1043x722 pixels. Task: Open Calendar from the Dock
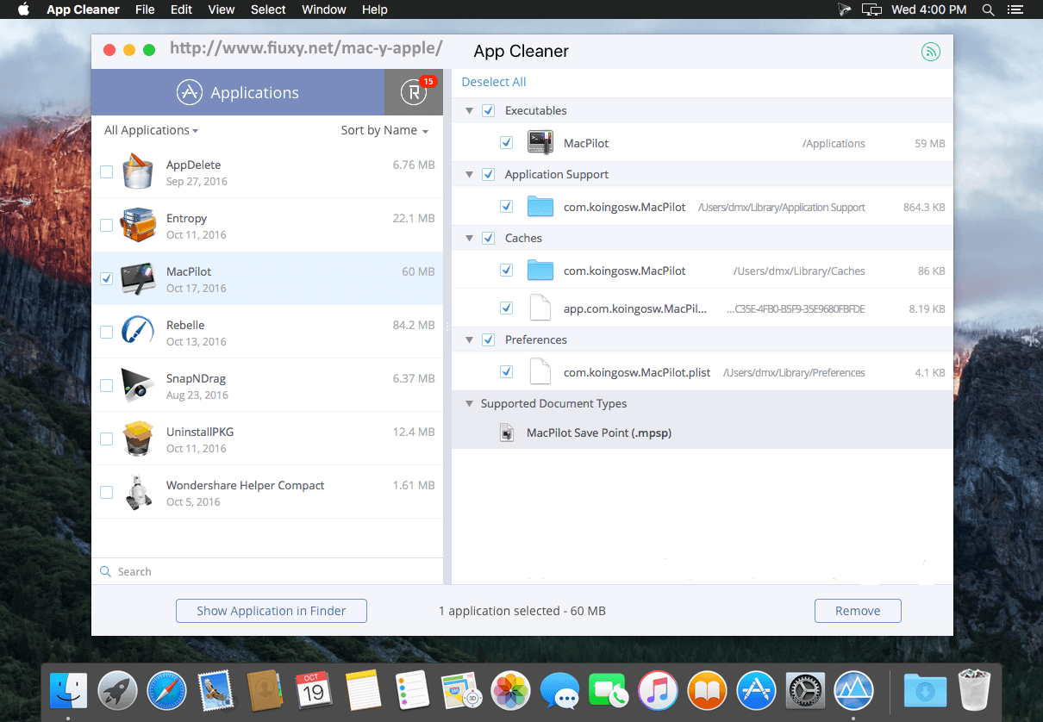314,689
